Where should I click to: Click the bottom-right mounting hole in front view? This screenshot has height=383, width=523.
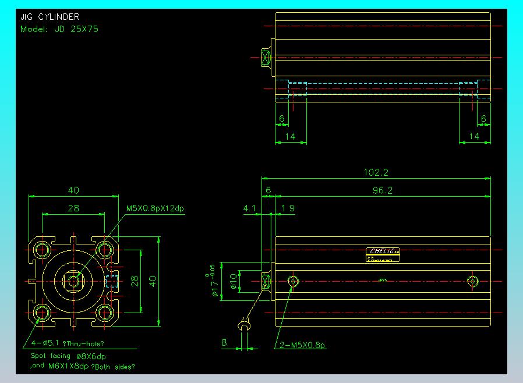click(x=105, y=313)
